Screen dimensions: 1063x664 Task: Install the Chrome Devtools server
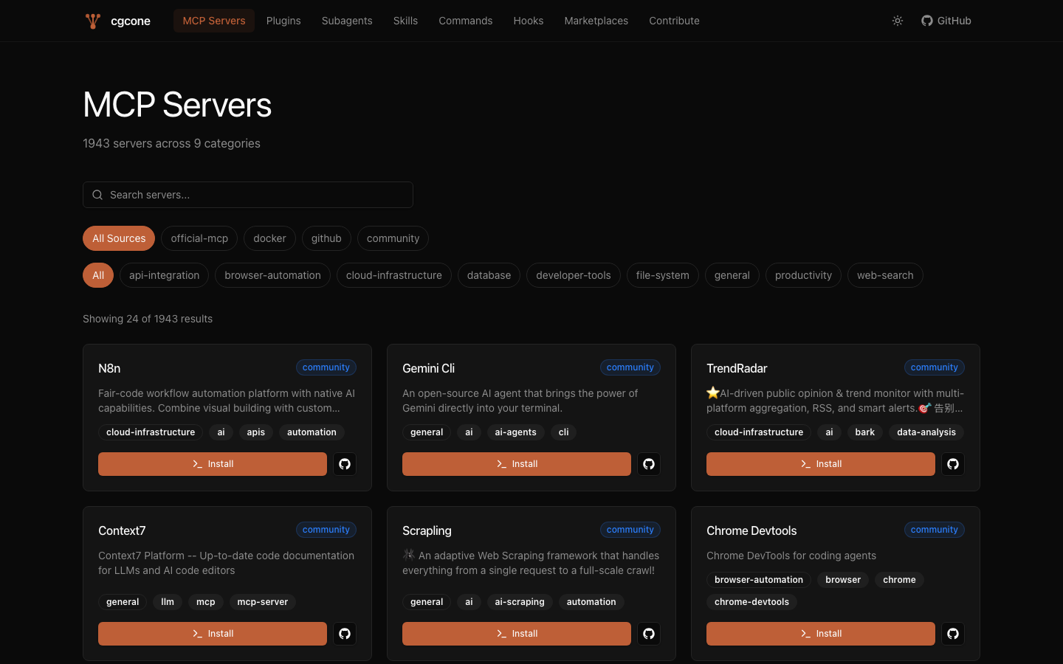(820, 634)
